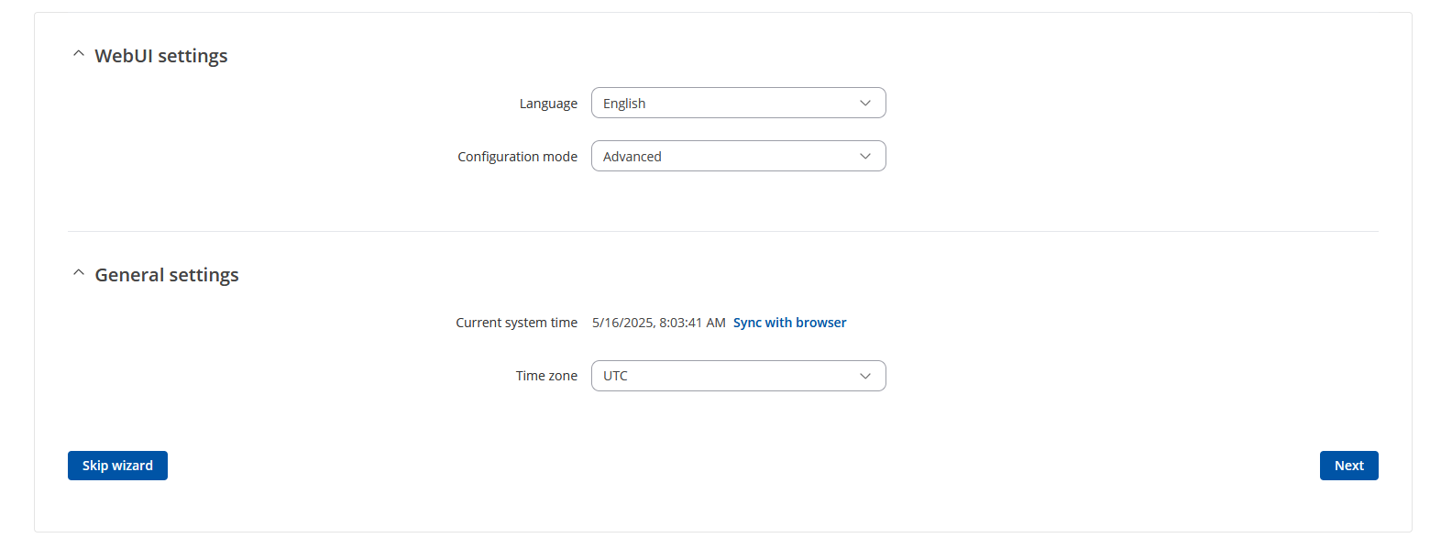Click the Language field label
1430x549 pixels.
[548, 104]
